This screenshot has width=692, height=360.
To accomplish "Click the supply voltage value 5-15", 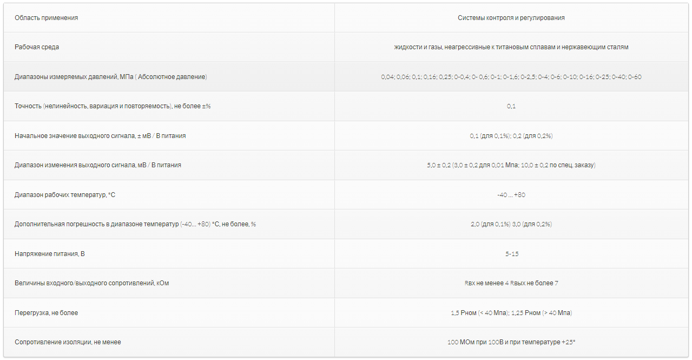I will pos(511,254).
